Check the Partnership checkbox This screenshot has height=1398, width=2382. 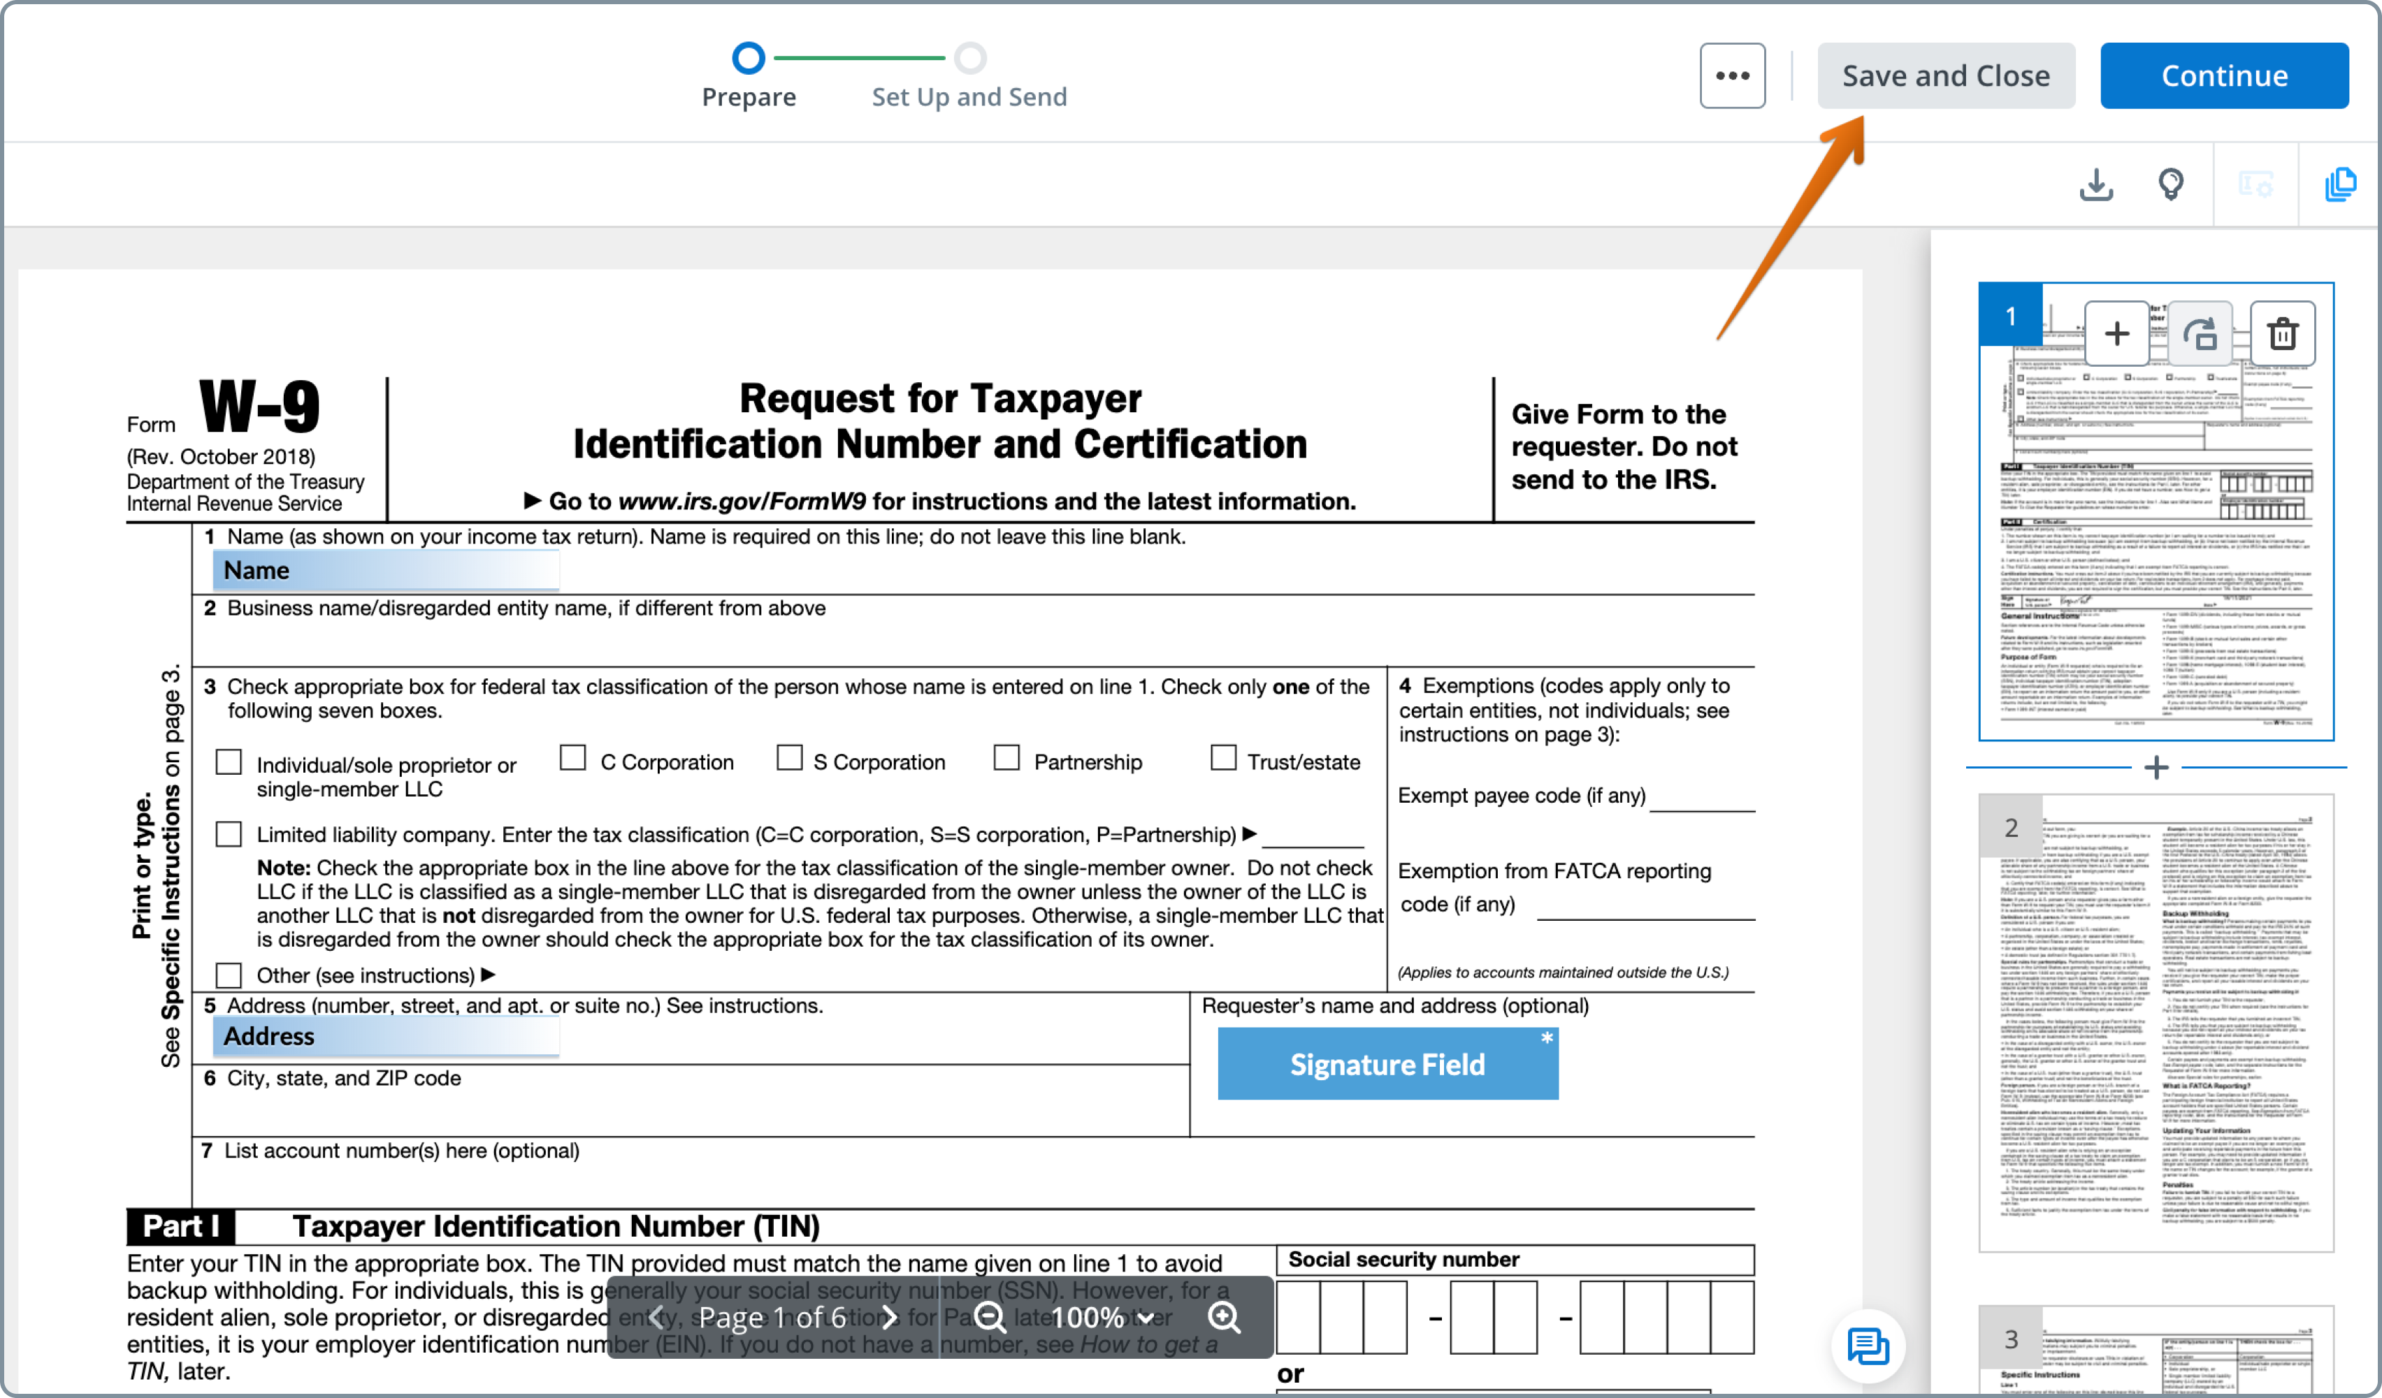click(1006, 757)
